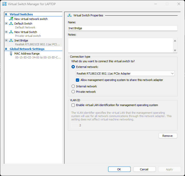Viewport: 185px width, 176px height.
Task: Click the MAC Address Range icon
Action: 11,54
